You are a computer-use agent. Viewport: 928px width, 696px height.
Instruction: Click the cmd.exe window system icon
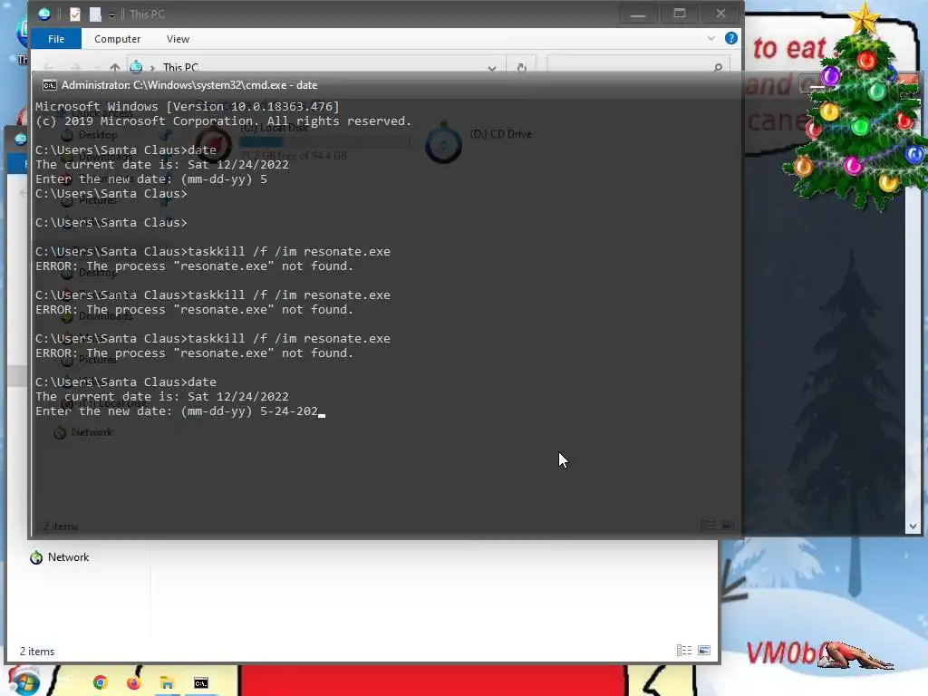pos(50,85)
